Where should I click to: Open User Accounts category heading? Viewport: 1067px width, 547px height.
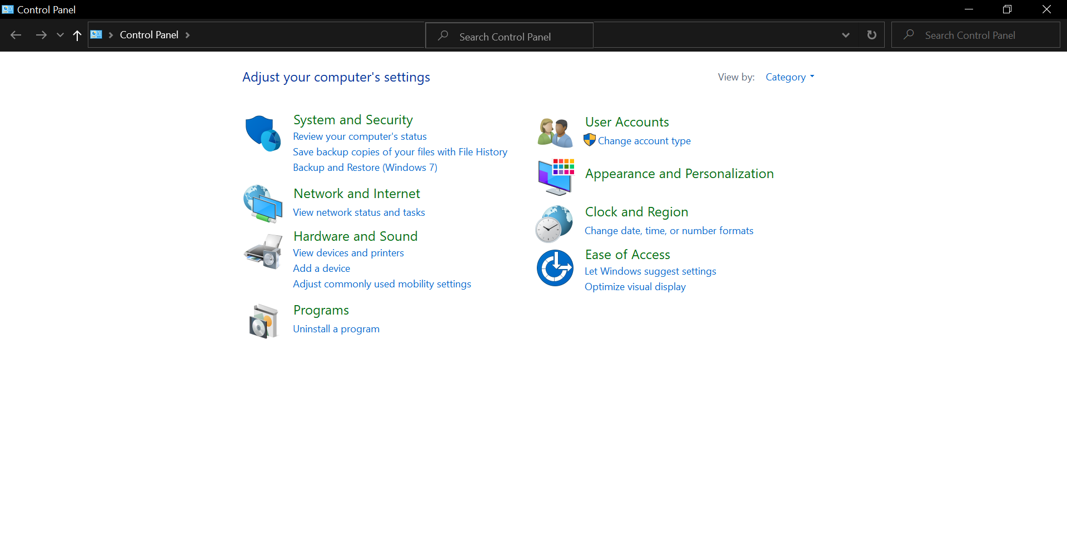tap(627, 122)
